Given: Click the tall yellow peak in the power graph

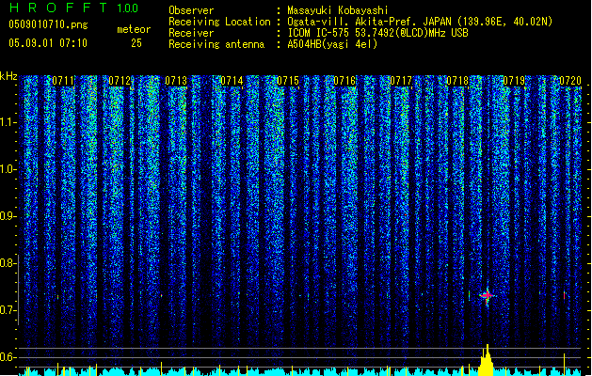Looking at the screenshot, I should 487,360.
